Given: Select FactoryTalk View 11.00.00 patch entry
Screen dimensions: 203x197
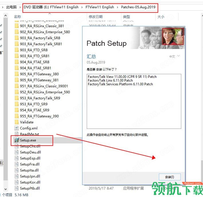Looking at the screenshot, I should 122,77.
